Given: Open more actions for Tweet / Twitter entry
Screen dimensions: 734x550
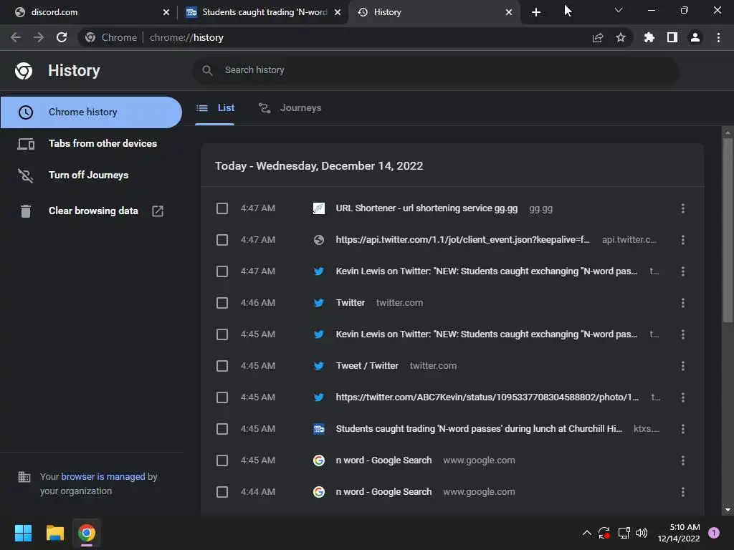Looking at the screenshot, I should (683, 366).
